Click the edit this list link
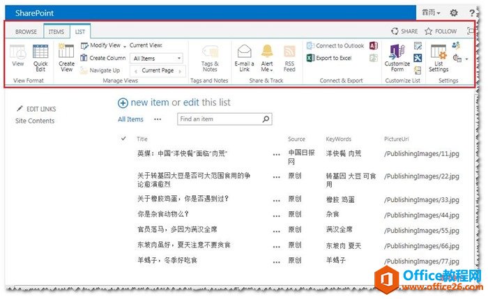Viewport: 488px width, 299px height. (x=191, y=102)
